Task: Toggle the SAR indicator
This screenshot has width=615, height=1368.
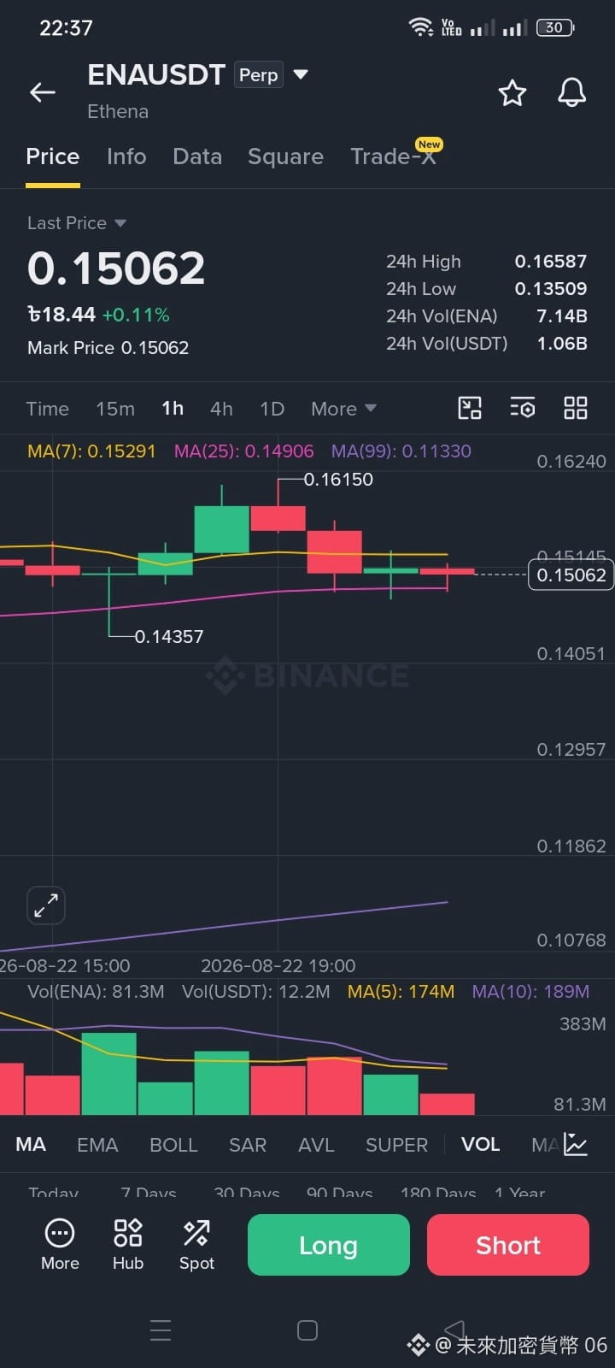Action: [248, 1145]
